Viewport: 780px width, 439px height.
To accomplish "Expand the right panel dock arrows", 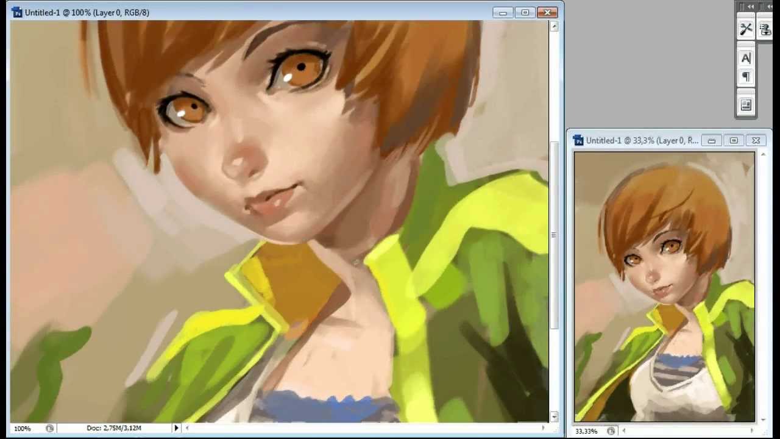I will pyautogui.click(x=769, y=7).
